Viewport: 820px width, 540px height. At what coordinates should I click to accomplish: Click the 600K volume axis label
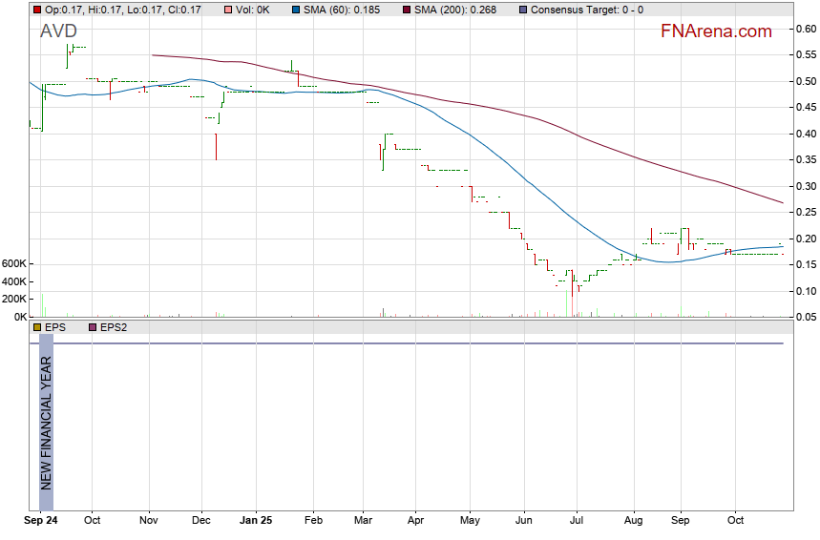[x=14, y=264]
